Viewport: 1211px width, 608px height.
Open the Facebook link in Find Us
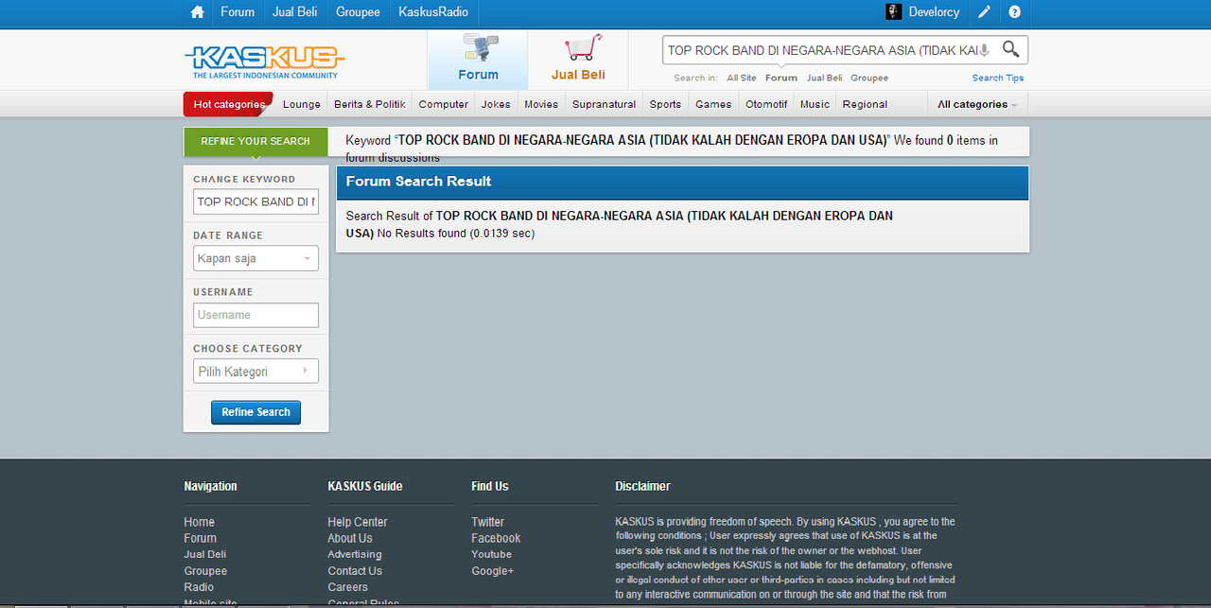click(x=497, y=538)
